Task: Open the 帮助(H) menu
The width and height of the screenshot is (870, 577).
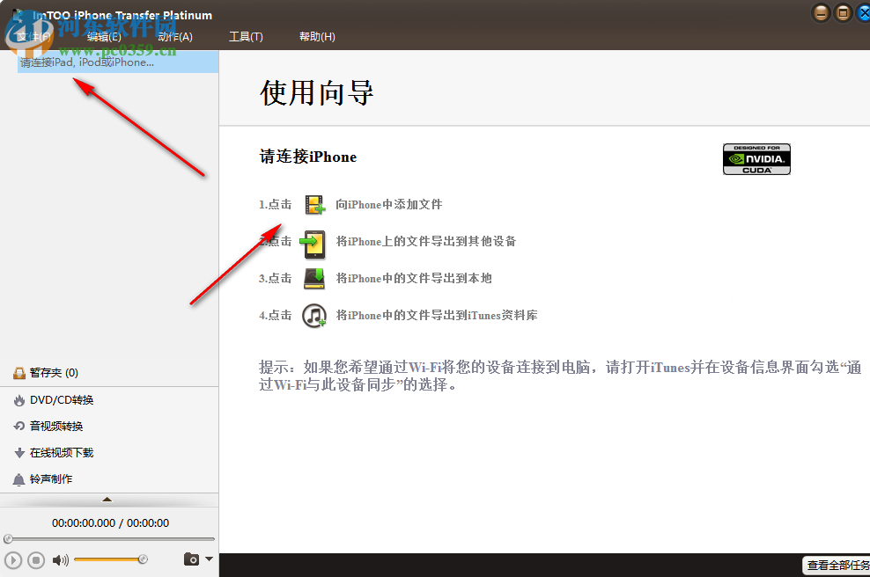Action: (317, 36)
